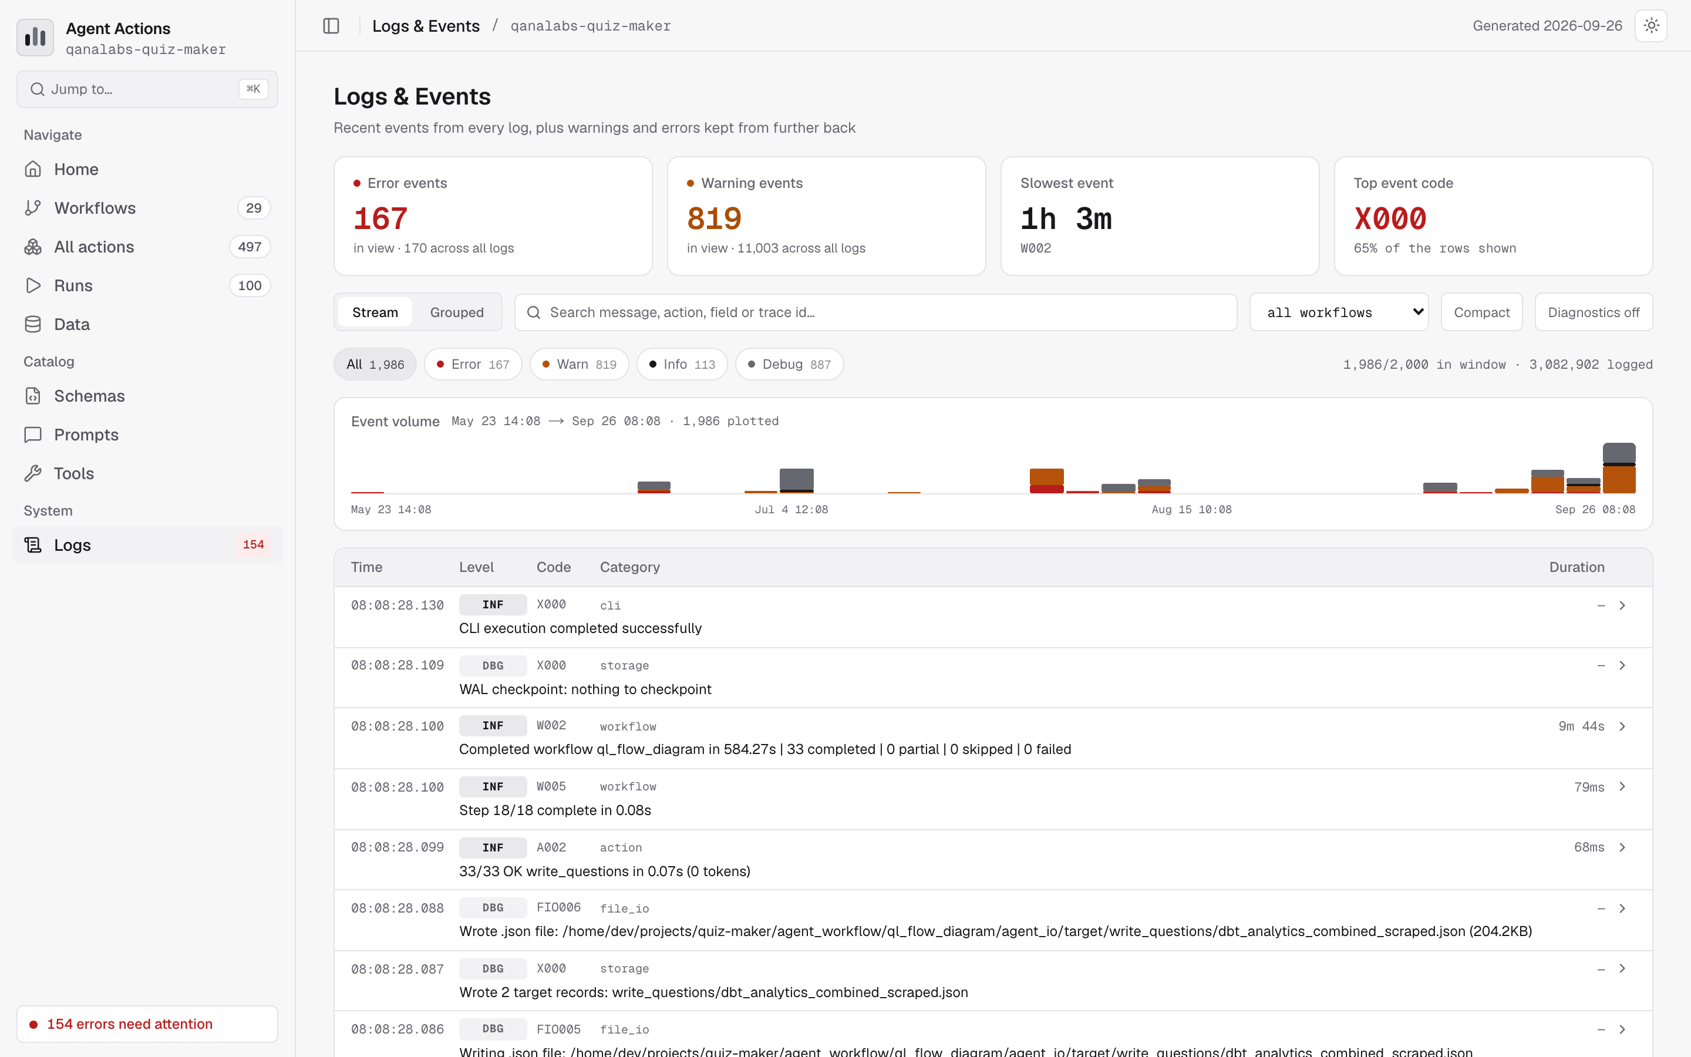Click the Top event code X000 card
The image size is (1691, 1057).
(1493, 216)
